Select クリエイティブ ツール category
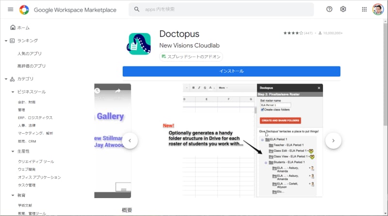The image size is (388, 216). pos(36,161)
